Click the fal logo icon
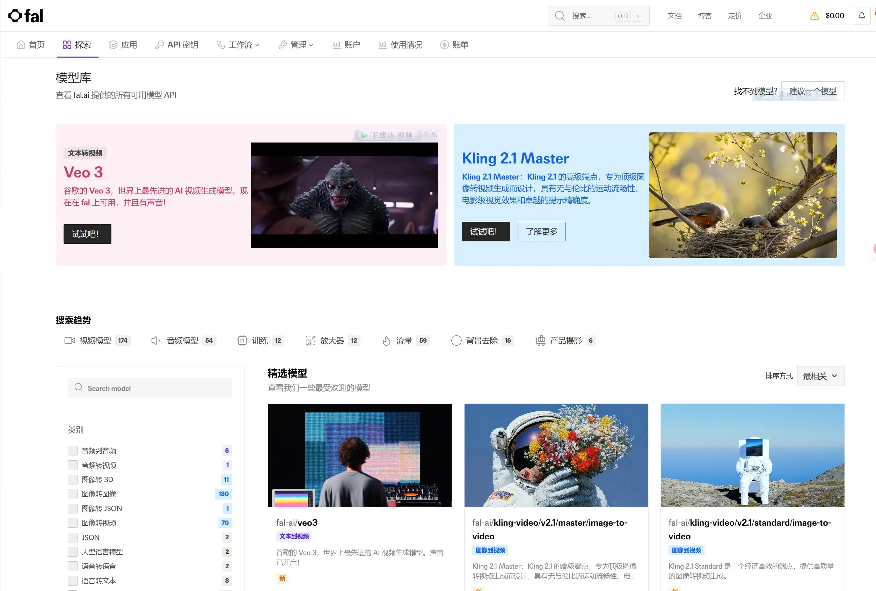Viewport: 876px width, 591px height. (15, 15)
